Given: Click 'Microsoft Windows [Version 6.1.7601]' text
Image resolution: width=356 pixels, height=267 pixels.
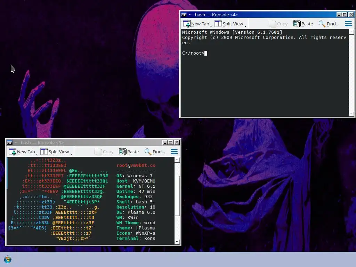Looking at the screenshot, I should (232, 32).
